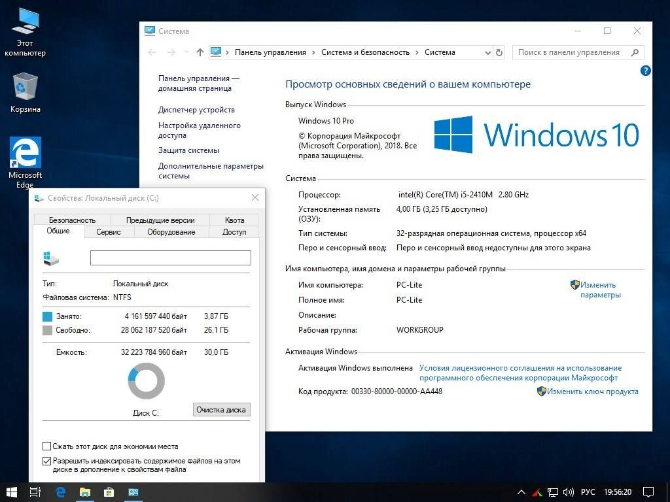
Task: Switch to the 'Оборудование' tab
Action: point(171,232)
